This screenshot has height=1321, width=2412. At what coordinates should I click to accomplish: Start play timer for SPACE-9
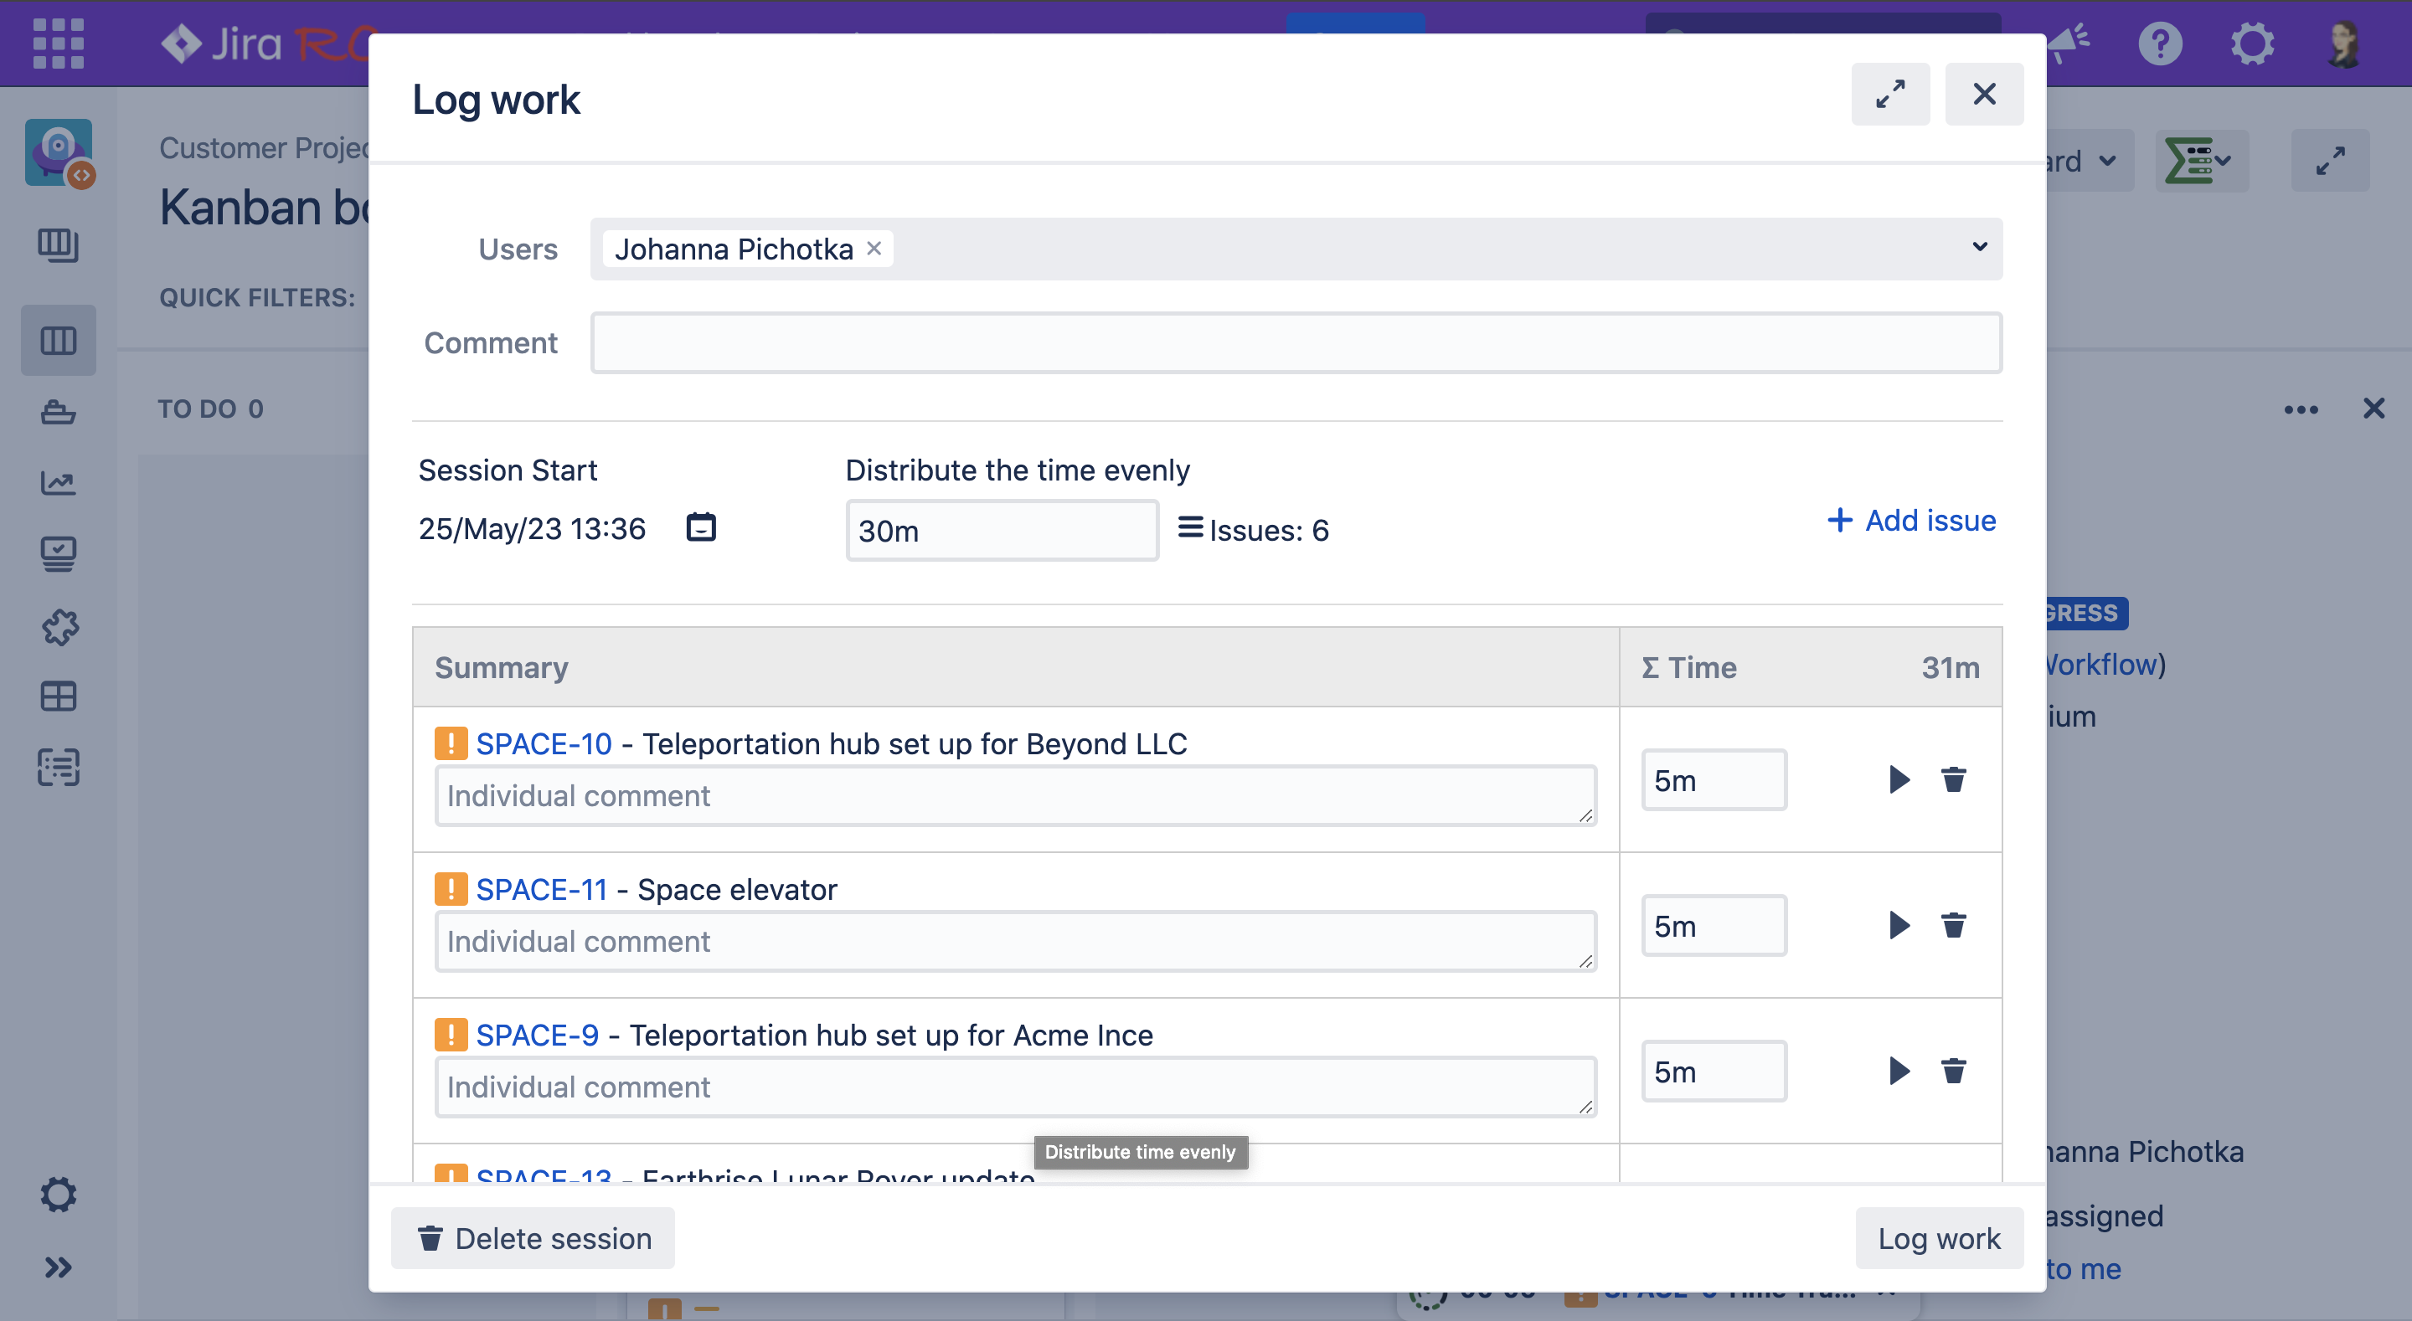(x=1898, y=1070)
